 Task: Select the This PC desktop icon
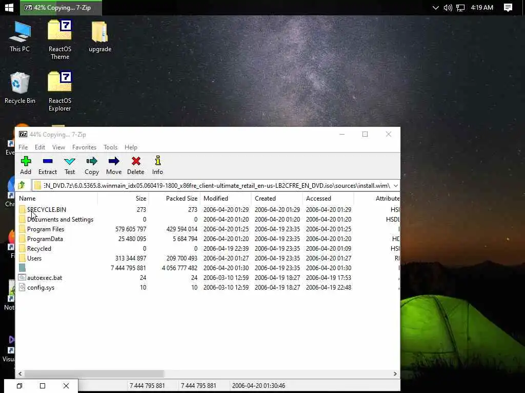point(20,36)
